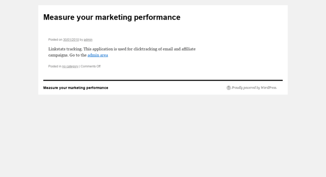Click the bold footer site title link

click(x=76, y=88)
